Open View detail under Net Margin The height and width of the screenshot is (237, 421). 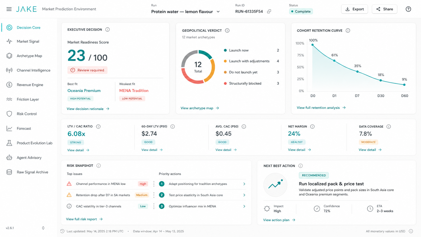[x=299, y=150]
